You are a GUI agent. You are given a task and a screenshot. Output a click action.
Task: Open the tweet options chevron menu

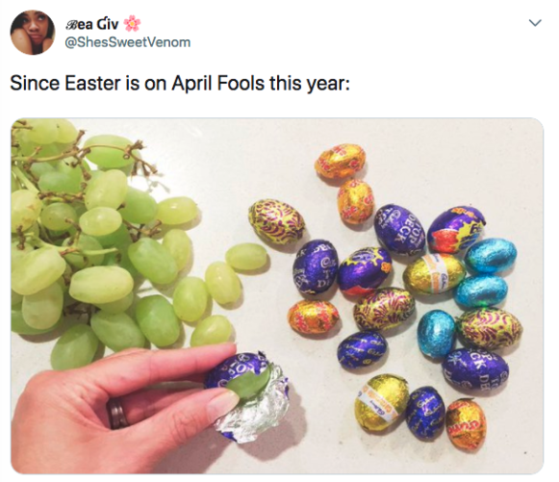(535, 23)
